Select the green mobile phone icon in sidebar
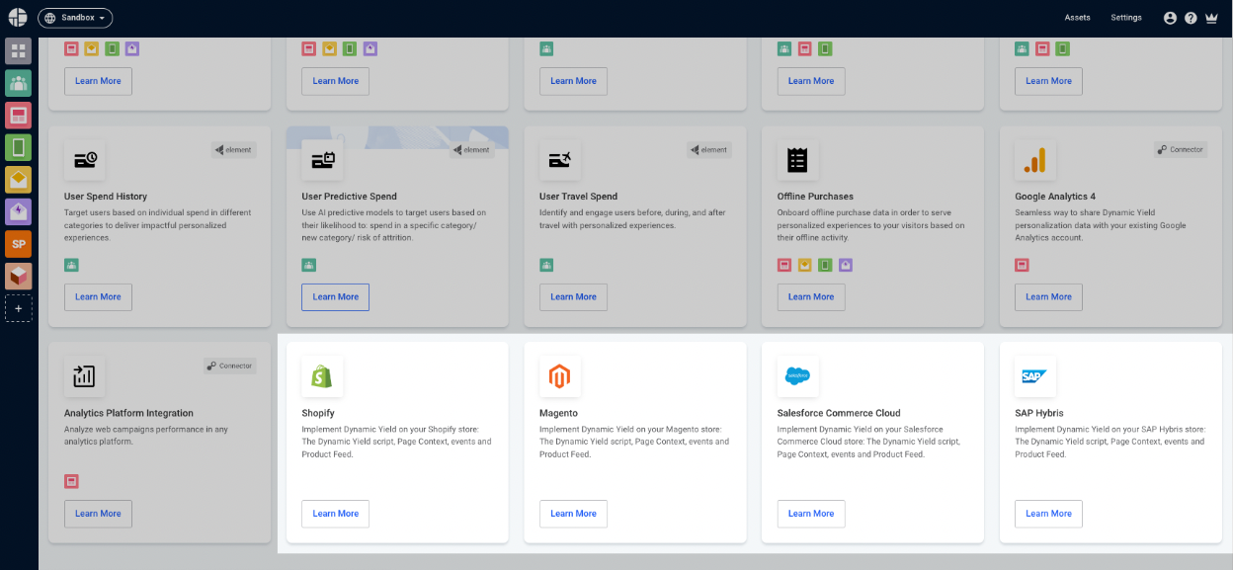 click(19, 148)
